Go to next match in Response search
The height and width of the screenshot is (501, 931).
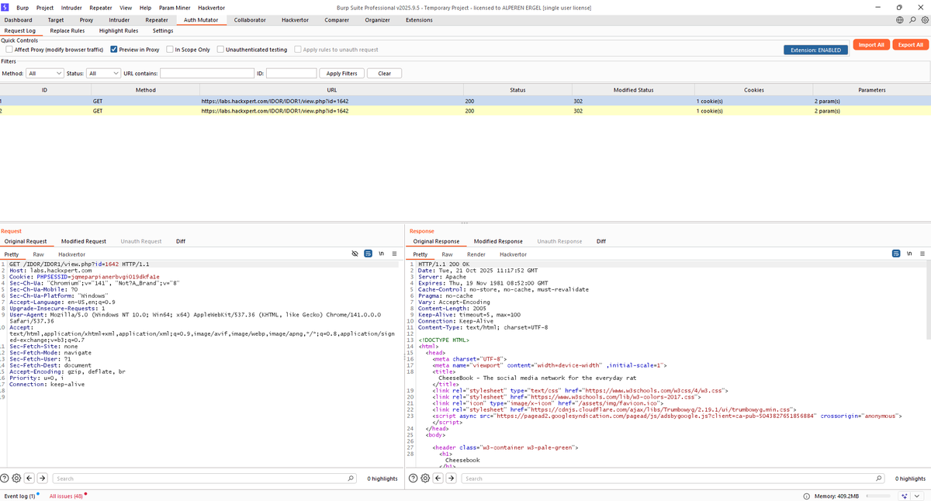click(451, 479)
